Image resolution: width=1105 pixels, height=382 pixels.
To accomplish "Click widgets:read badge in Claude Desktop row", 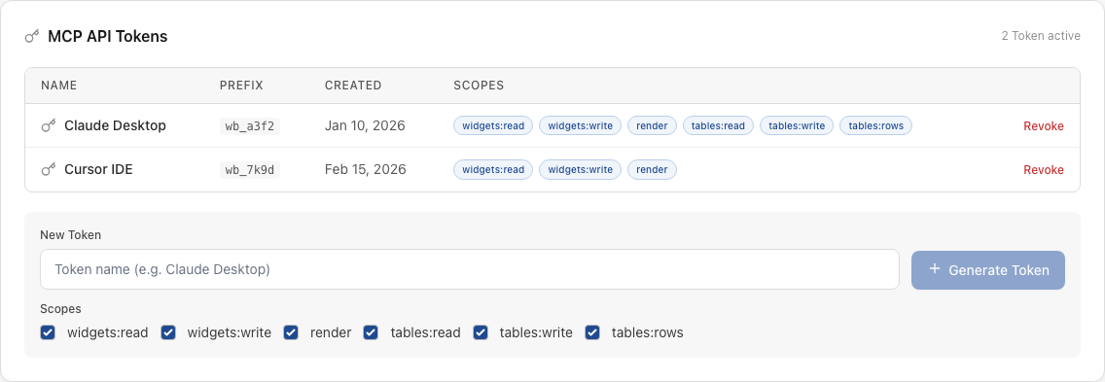I will tap(492, 126).
